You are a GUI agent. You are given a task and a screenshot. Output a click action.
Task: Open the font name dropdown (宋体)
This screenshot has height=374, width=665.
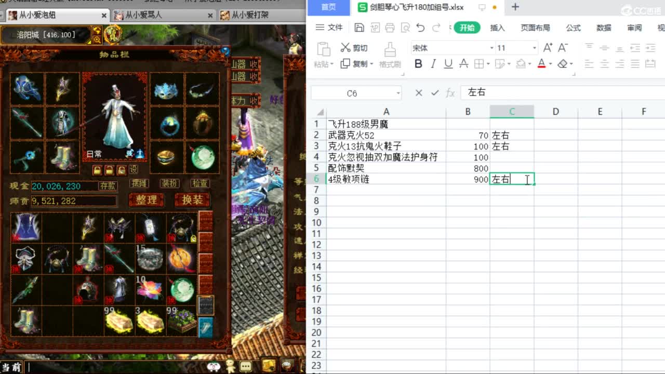click(491, 48)
